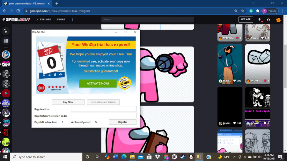Open the @tylitt post with 199 likes
This screenshot has width=287, height=161.
tap(230, 107)
